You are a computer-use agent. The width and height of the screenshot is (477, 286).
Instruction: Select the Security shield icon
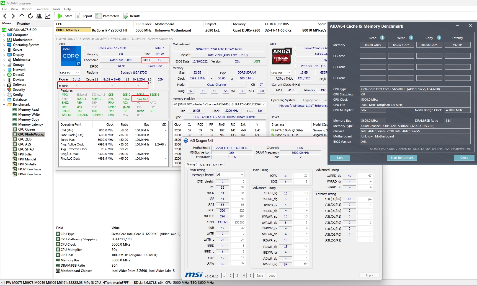tap(9, 90)
